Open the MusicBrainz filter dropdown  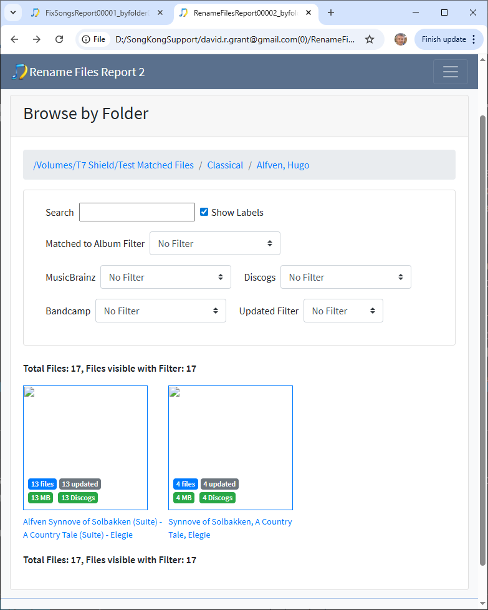pos(165,277)
